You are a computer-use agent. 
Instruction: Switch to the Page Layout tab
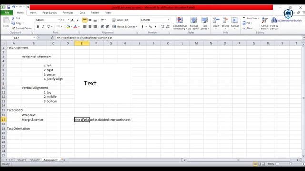pyautogui.click(x=50, y=13)
